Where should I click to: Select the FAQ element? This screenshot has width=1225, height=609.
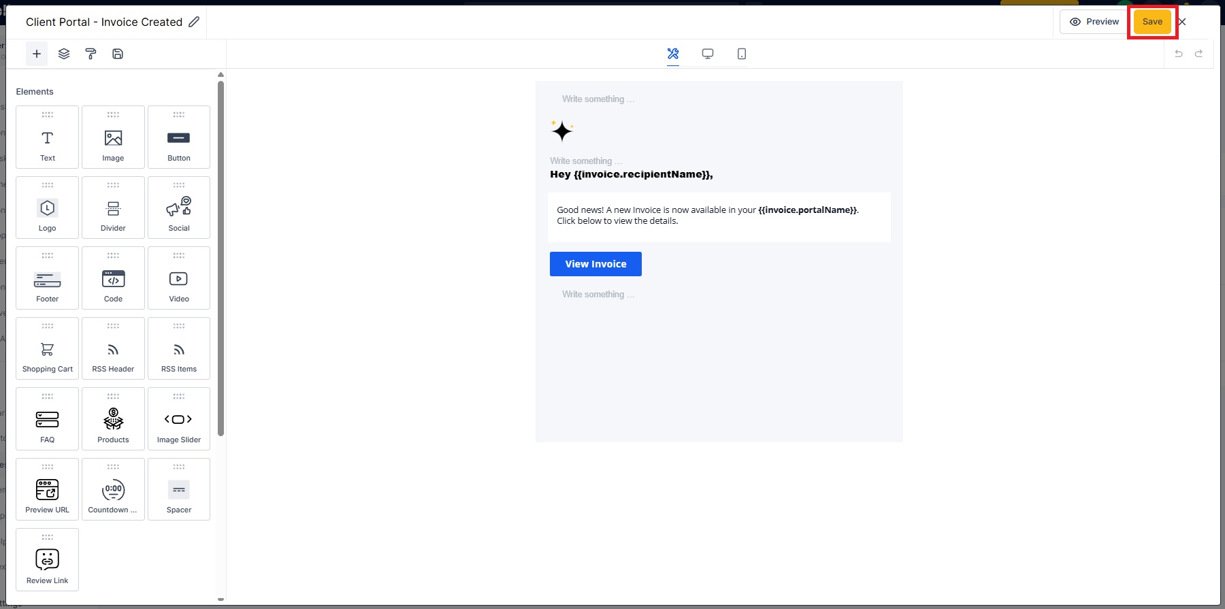[x=48, y=418]
